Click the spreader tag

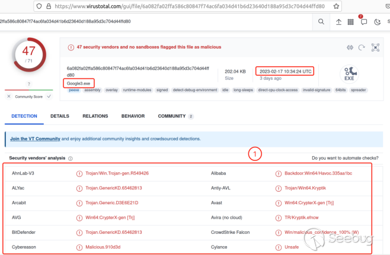[359, 90]
